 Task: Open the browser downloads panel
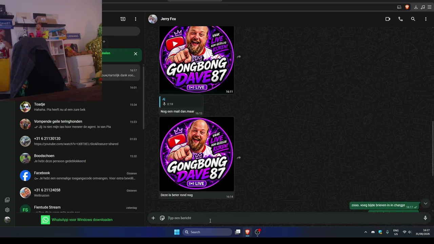[x=415, y=7]
